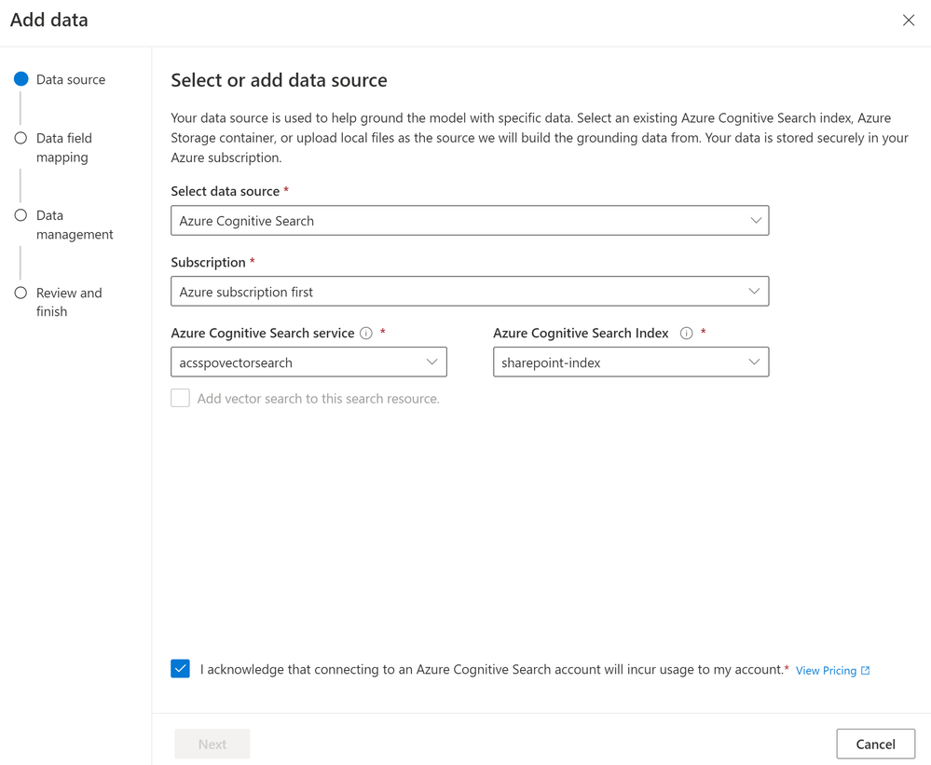This screenshot has height=765, width=931.
Task: Click info icon beside Azure Cognitive Search service
Action: pos(366,334)
